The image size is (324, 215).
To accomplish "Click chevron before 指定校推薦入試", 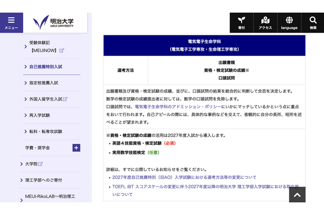I will pyautogui.click(x=26, y=83).
